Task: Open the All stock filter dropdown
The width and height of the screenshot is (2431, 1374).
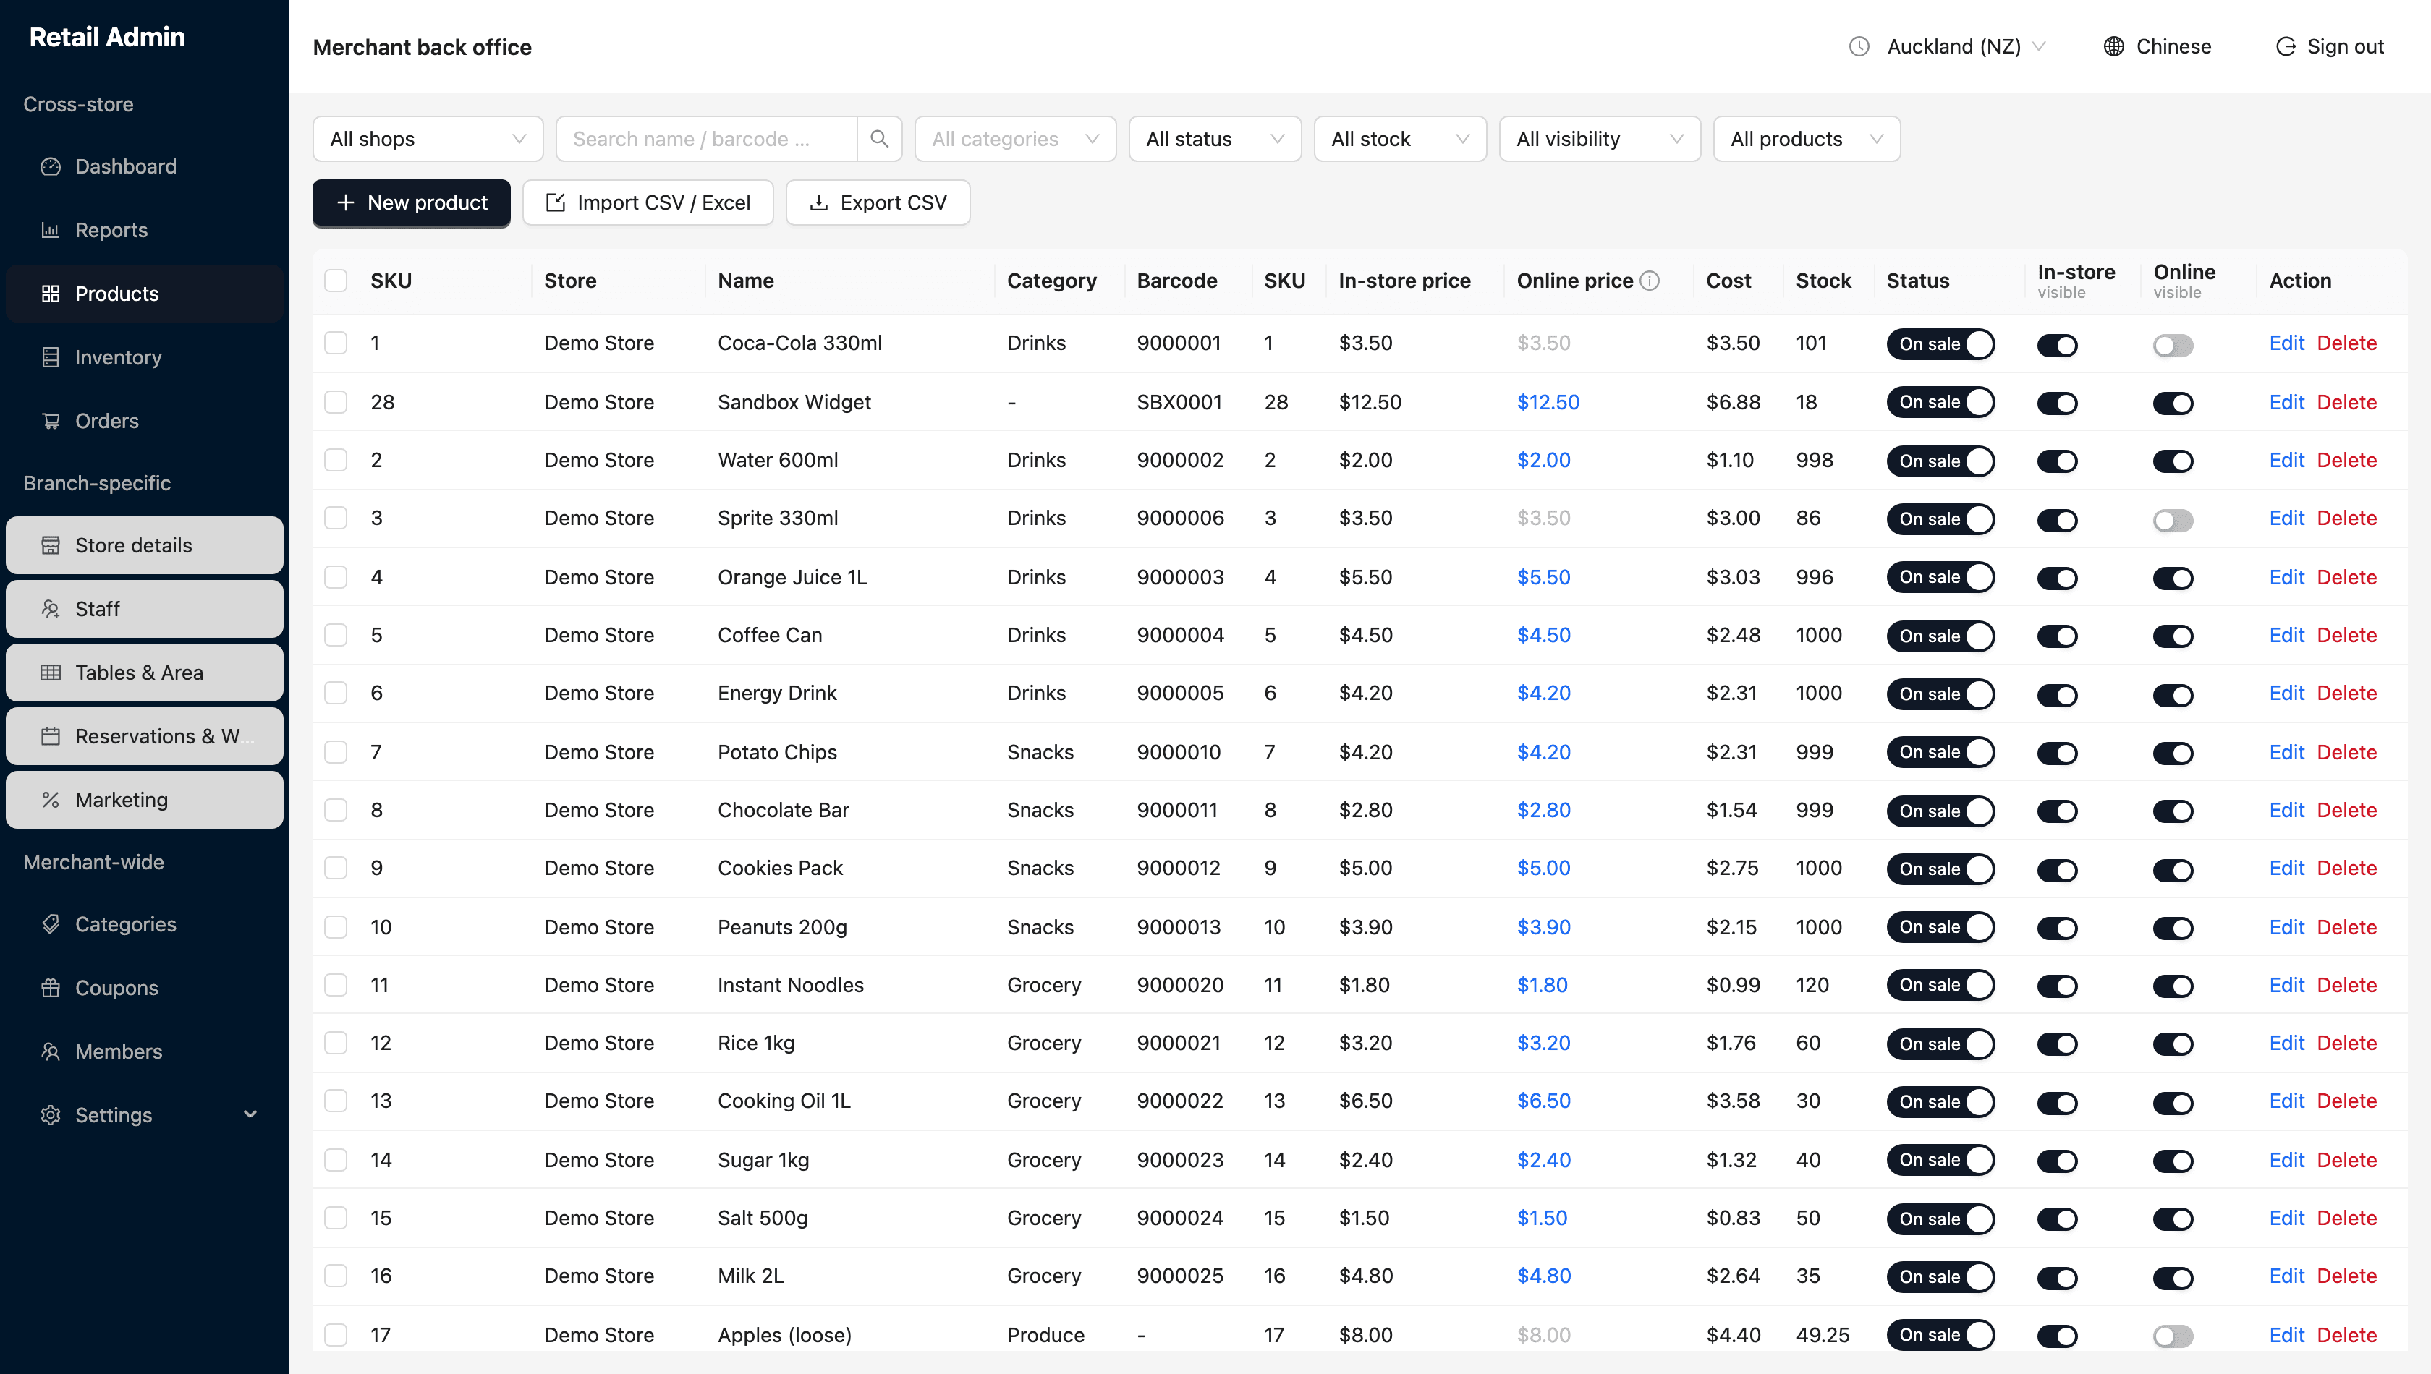Action: [1399, 139]
